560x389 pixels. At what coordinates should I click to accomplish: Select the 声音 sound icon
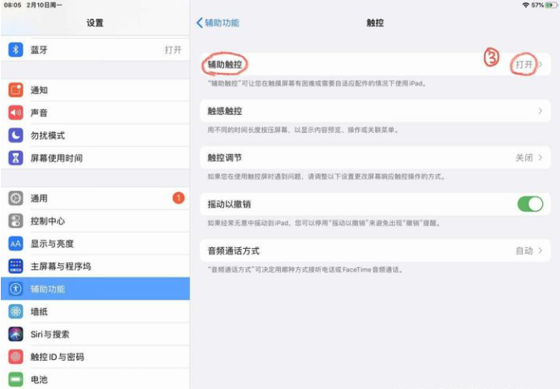(15, 113)
